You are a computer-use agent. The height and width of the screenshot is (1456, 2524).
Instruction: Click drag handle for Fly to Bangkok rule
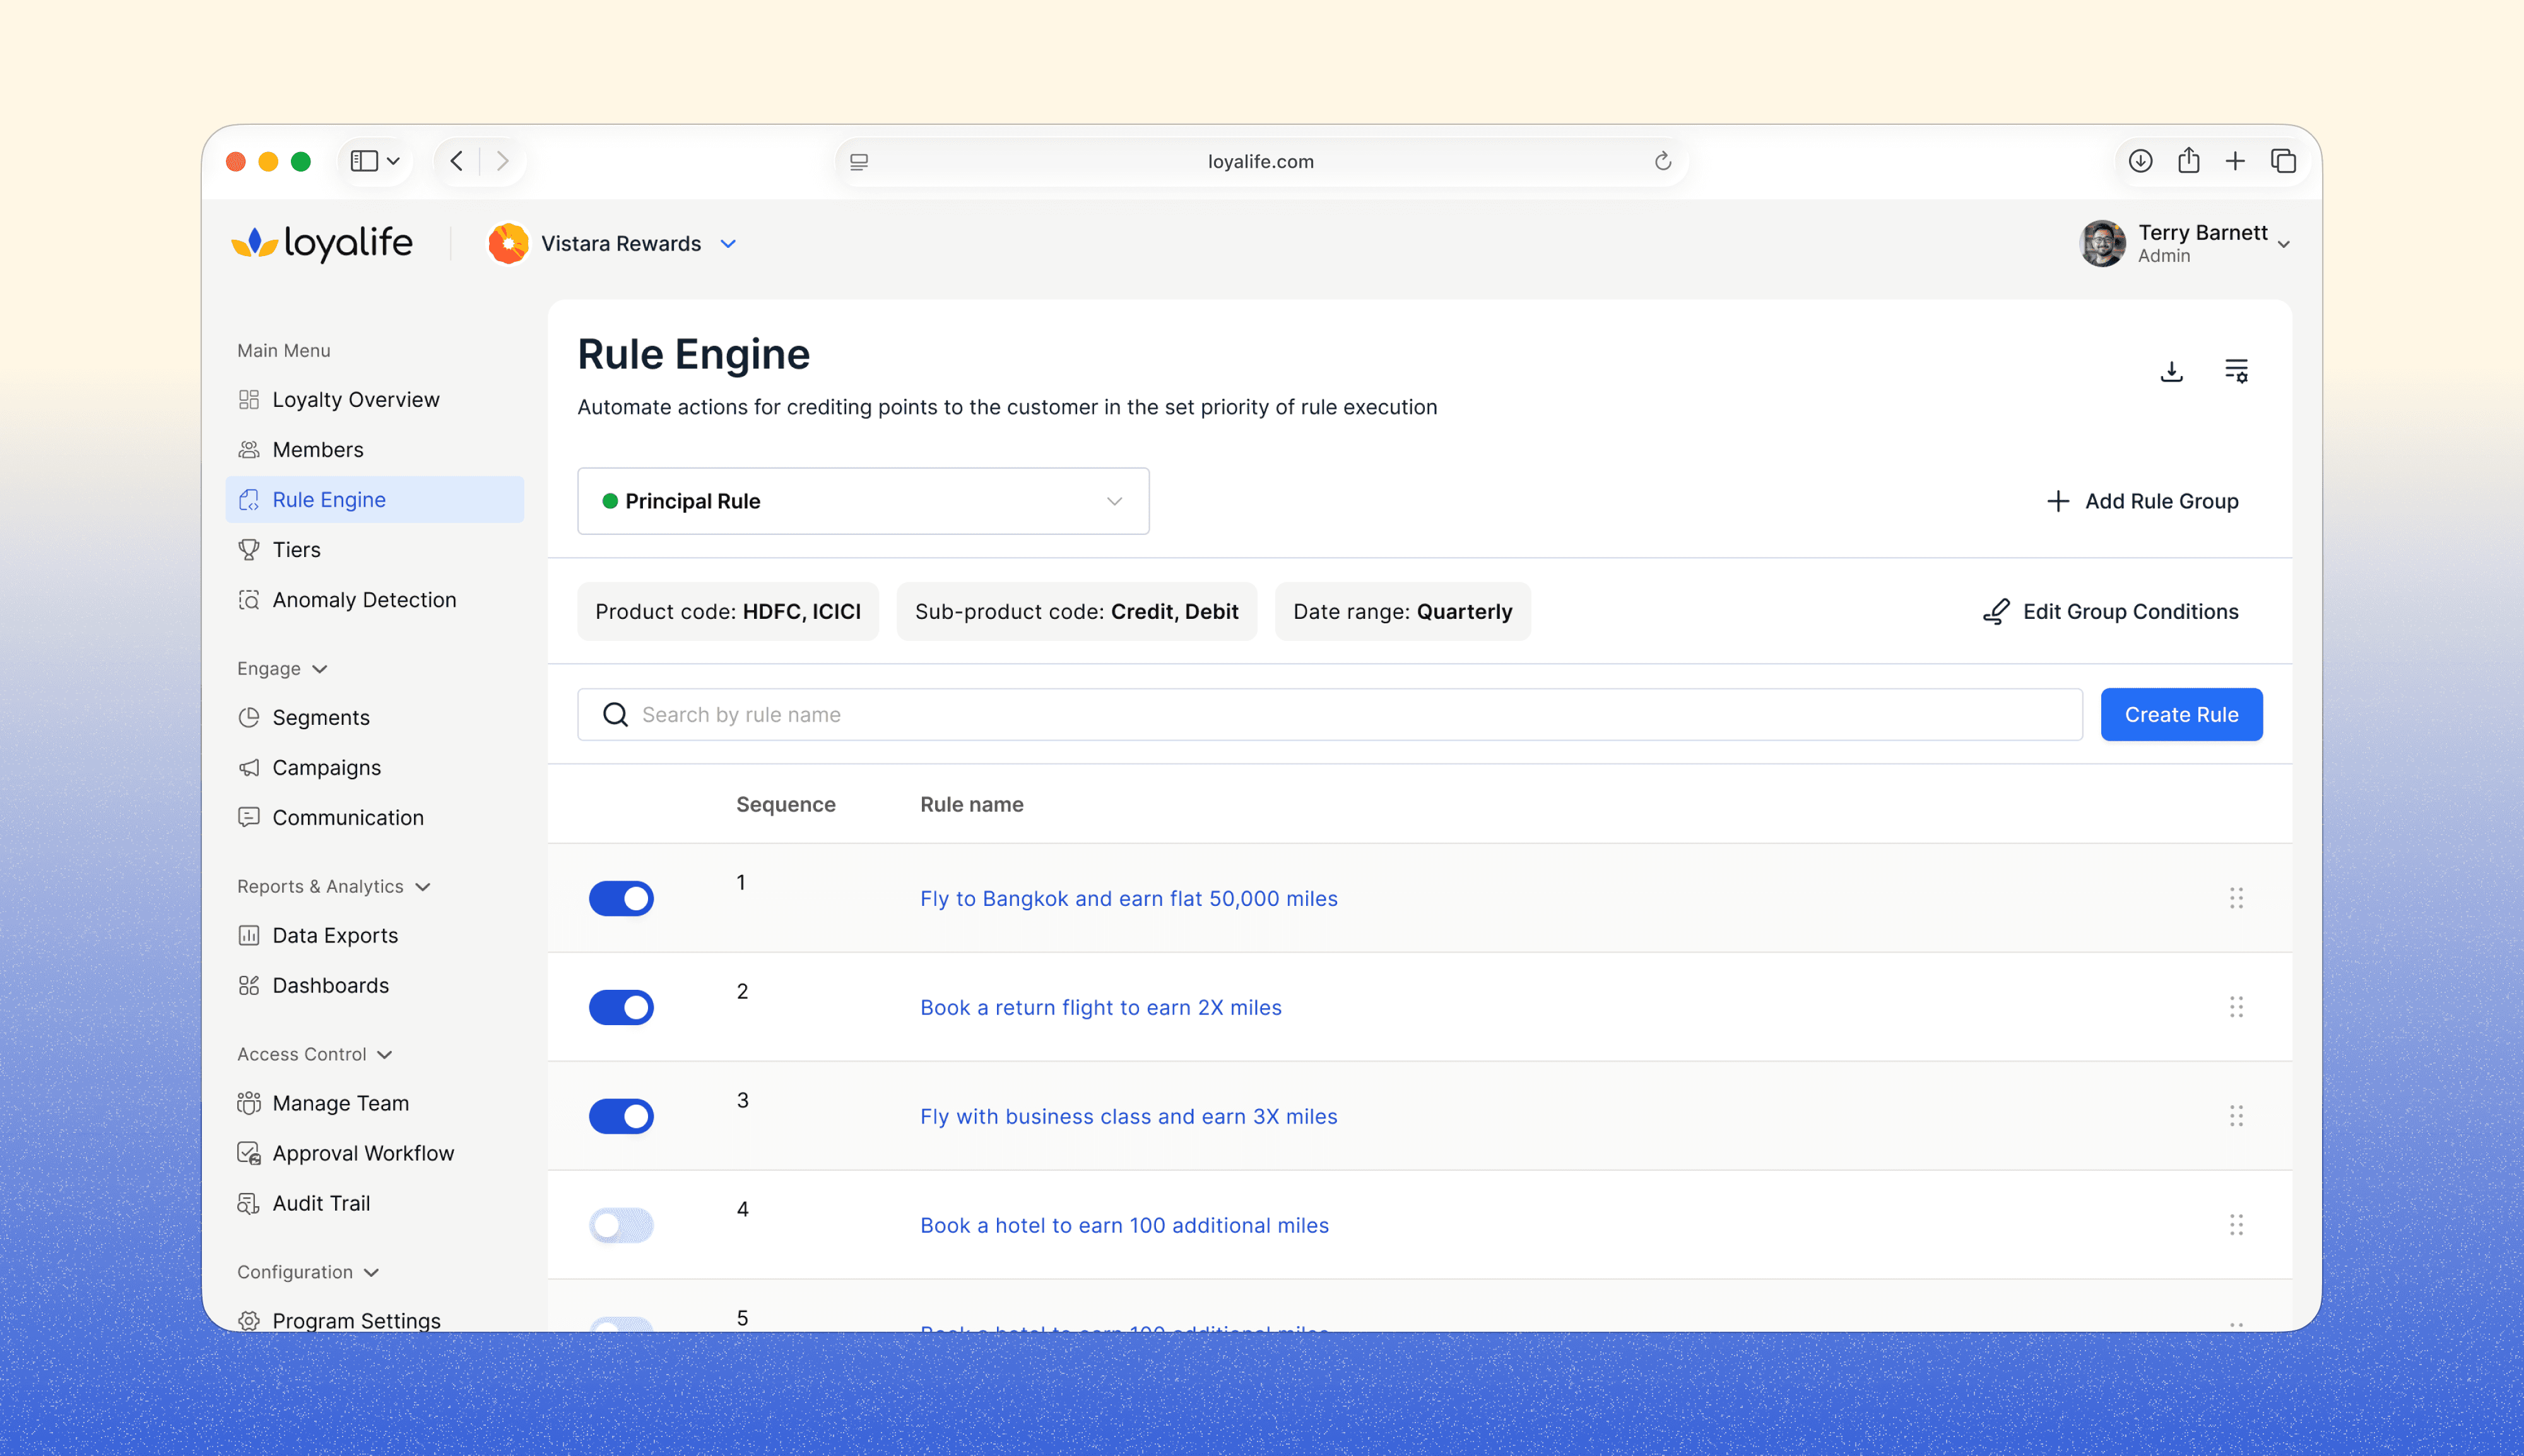tap(2236, 898)
